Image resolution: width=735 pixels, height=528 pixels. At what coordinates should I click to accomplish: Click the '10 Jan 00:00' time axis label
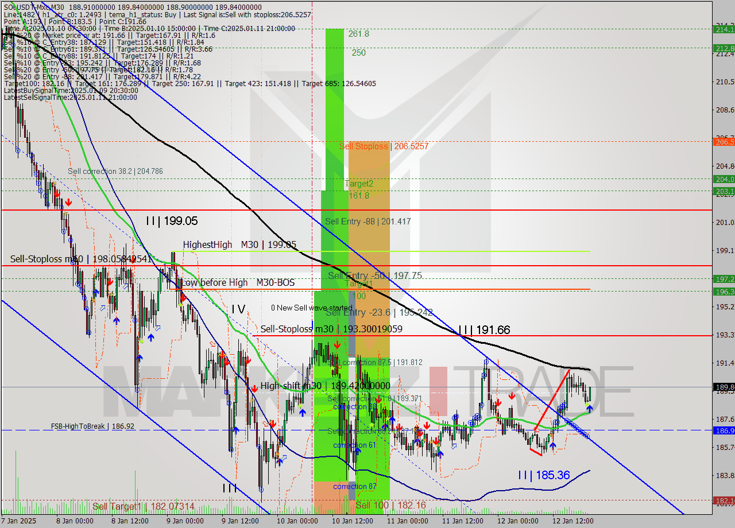pos(297,521)
